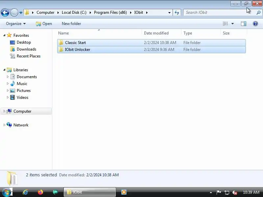Screen dimensions: 263x197
Task: Open the media player taskbar icon
Action: [124, 192]
